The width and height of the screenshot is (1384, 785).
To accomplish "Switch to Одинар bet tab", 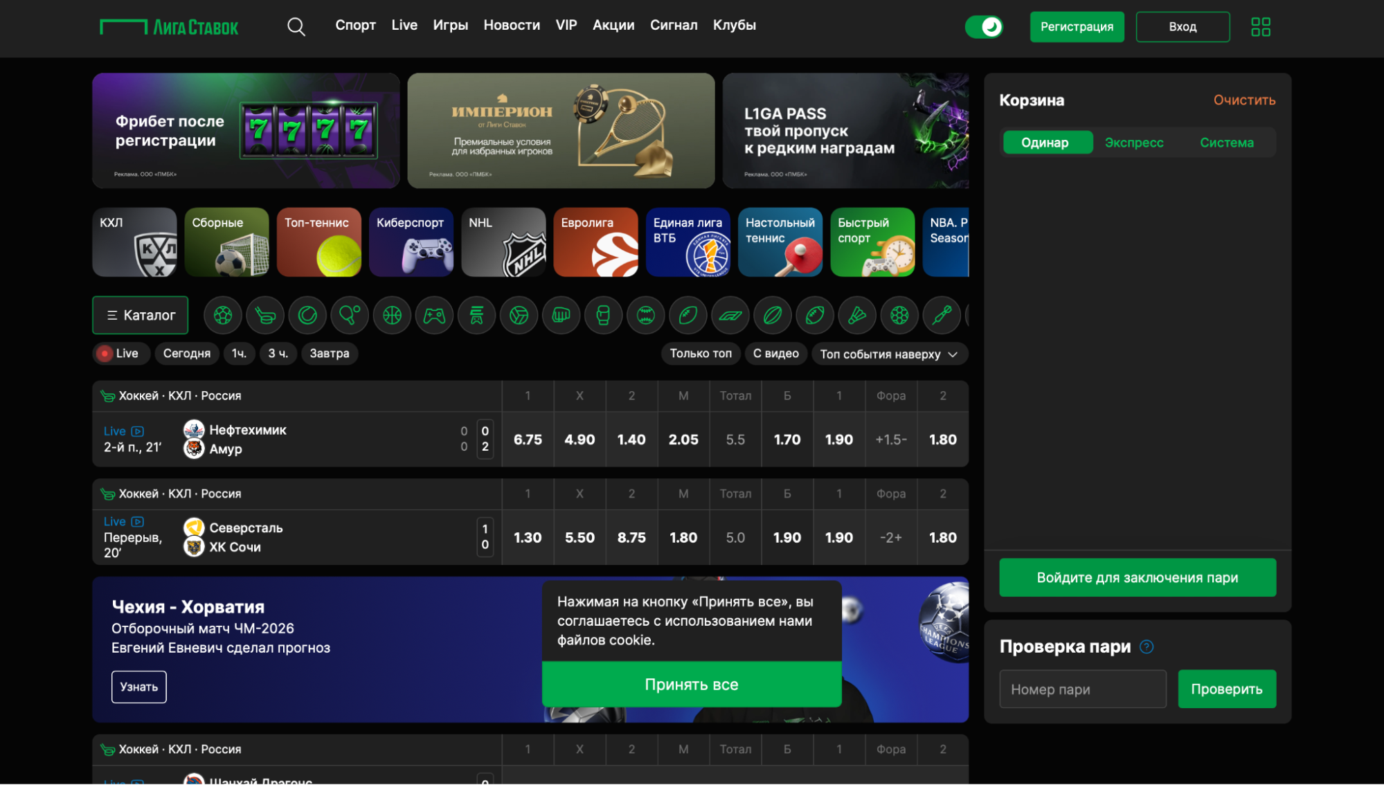I will (x=1048, y=143).
